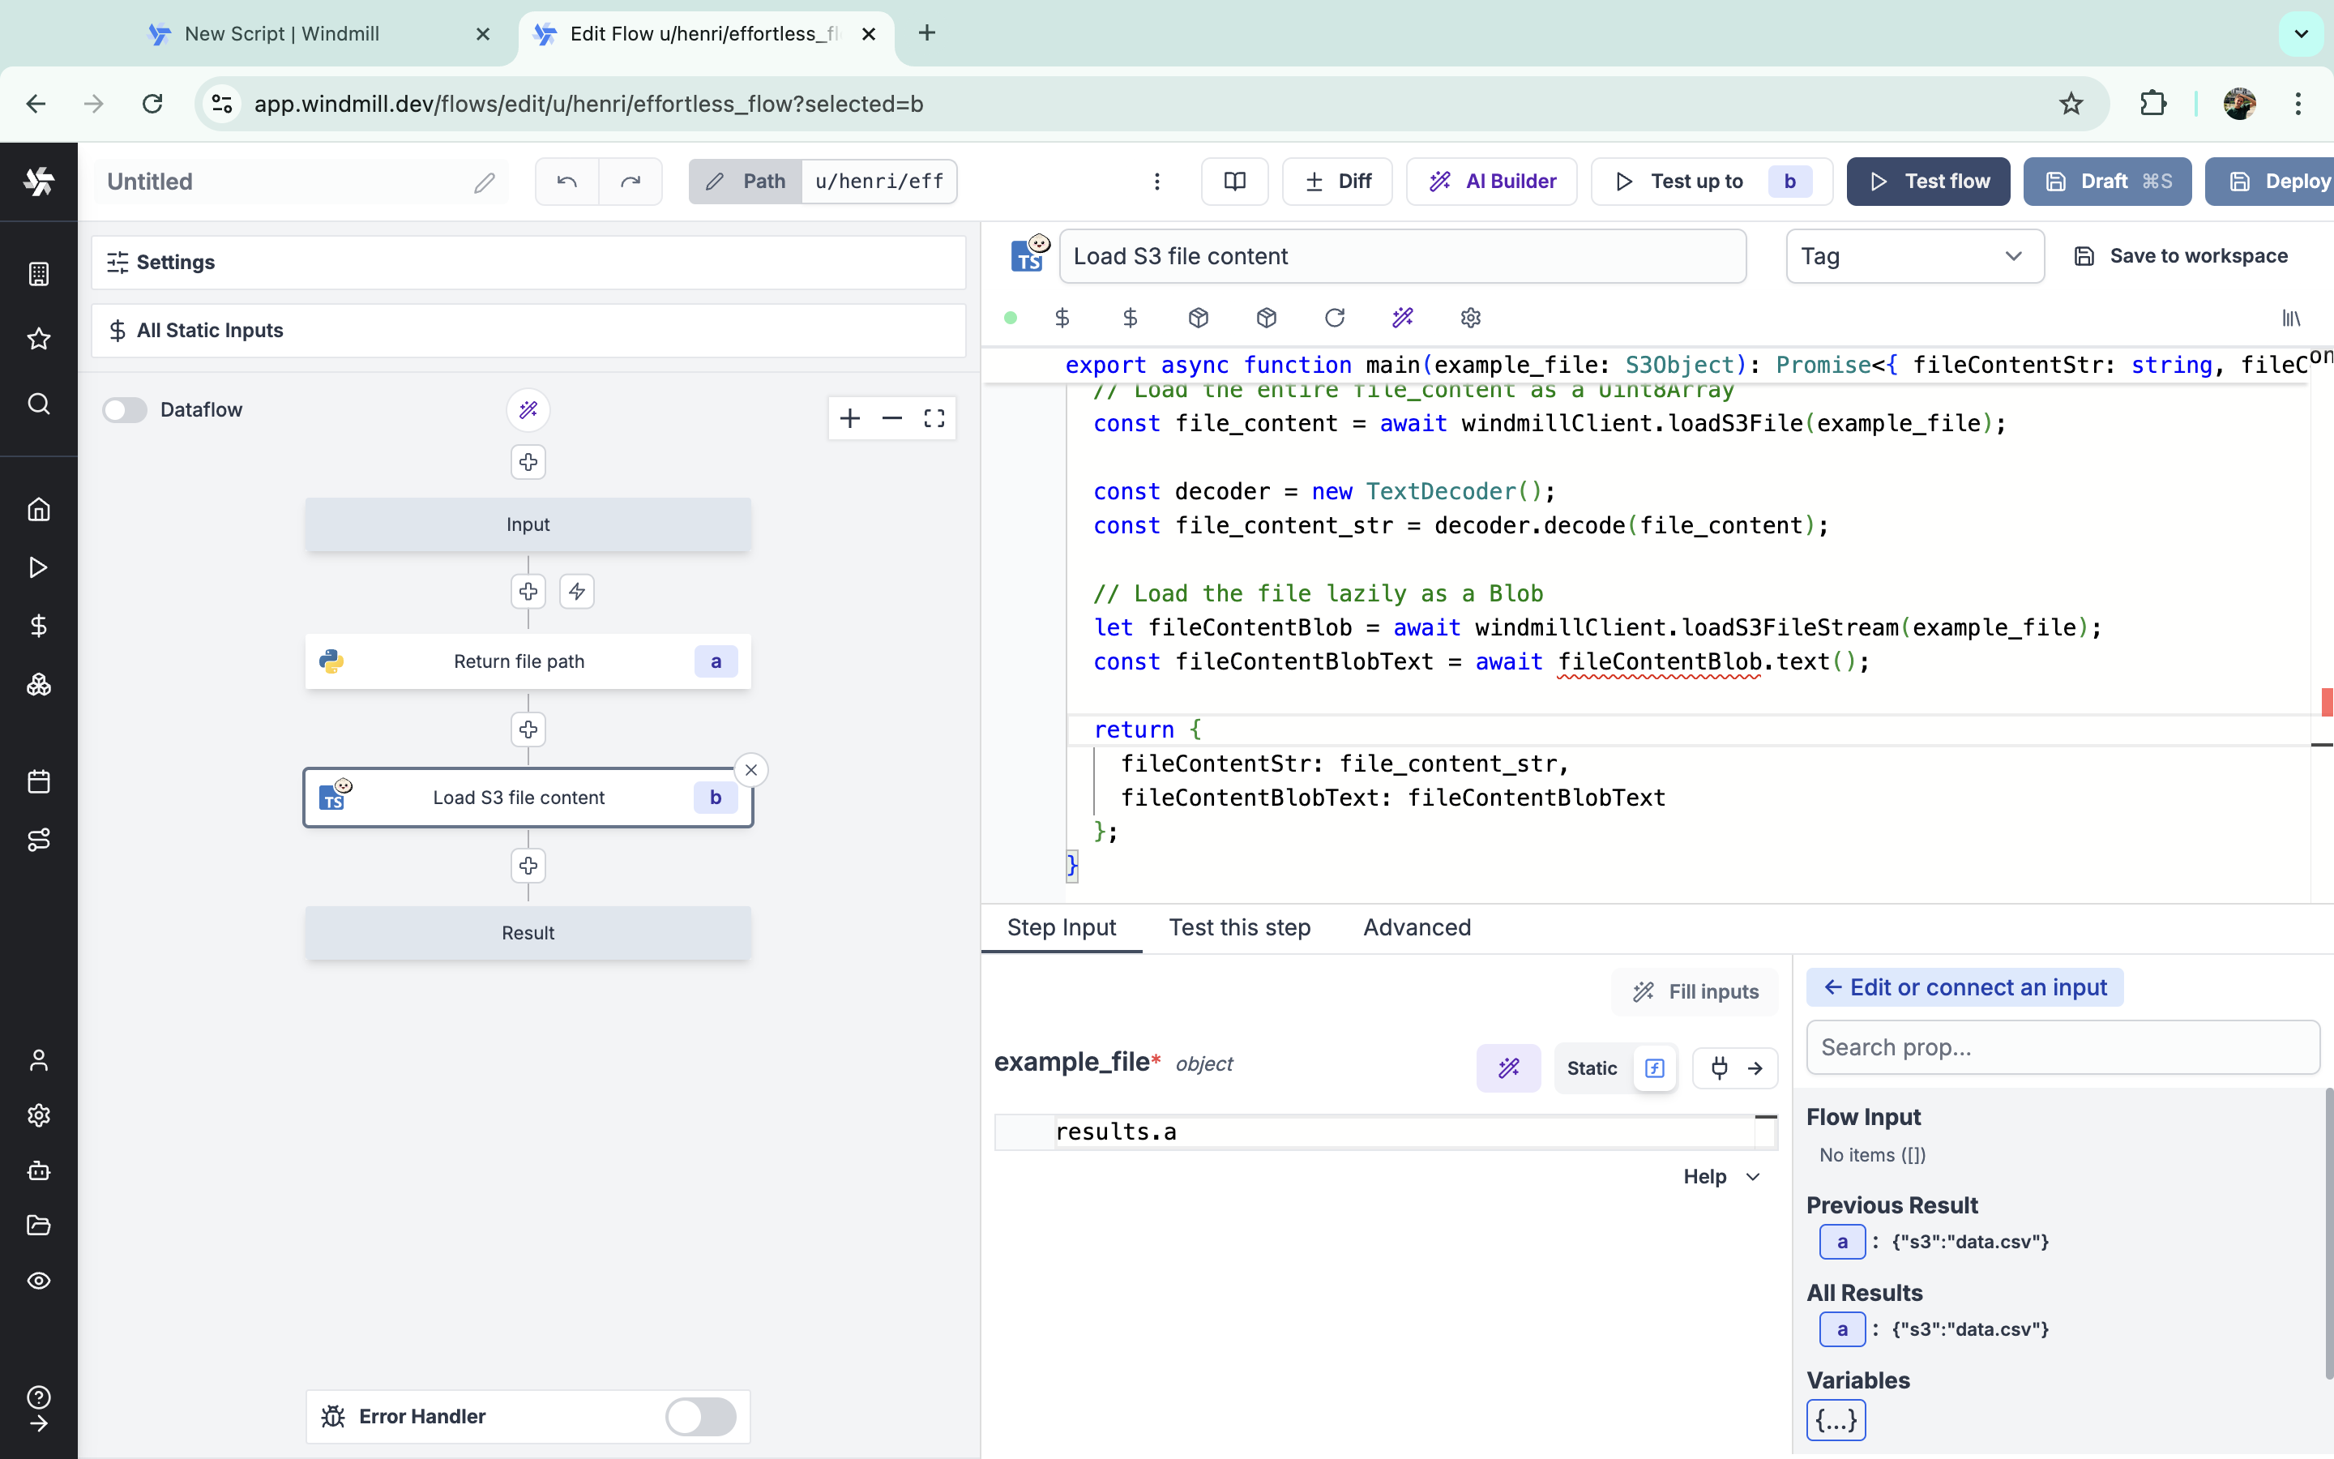This screenshot has height=1459, width=2334.
Task: Open the editor settings gear icon
Action: coord(1470,318)
